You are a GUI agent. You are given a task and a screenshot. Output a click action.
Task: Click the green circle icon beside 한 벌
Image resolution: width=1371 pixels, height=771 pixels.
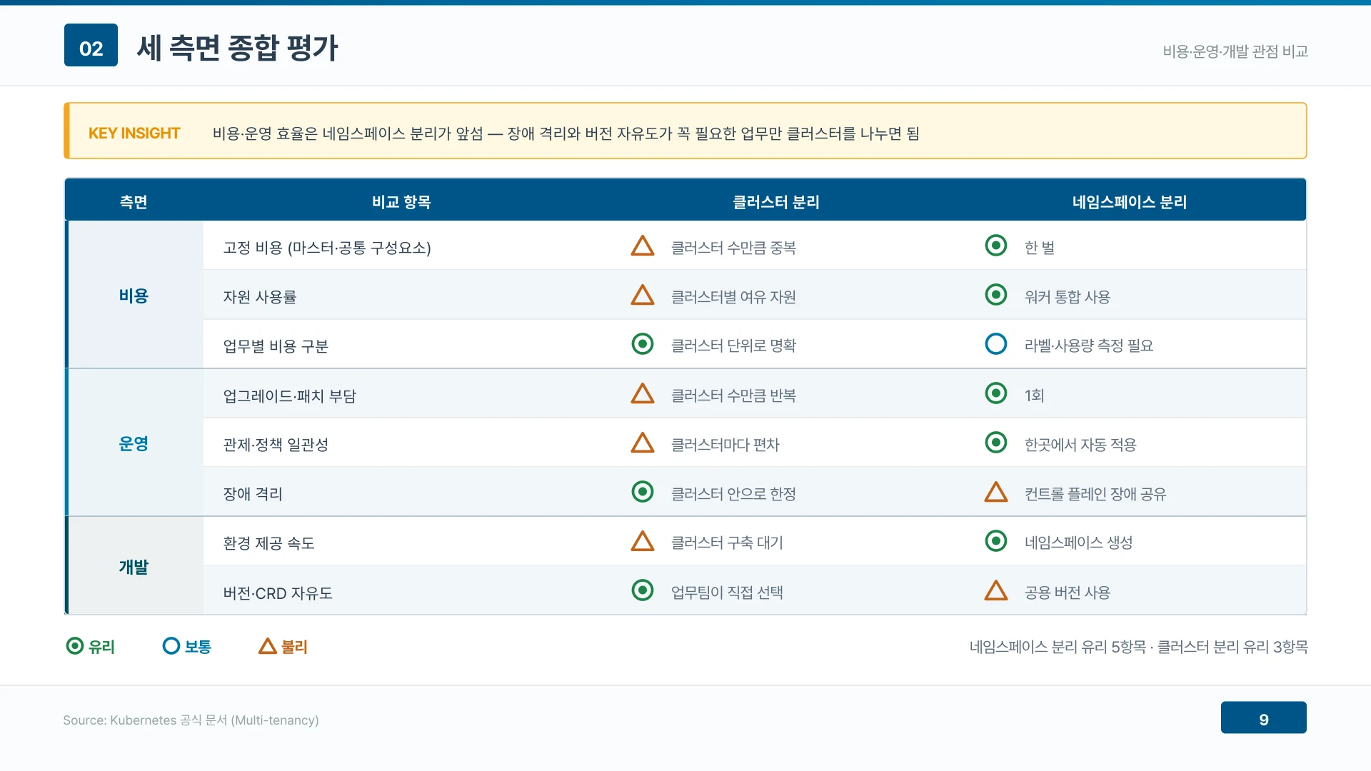pos(996,246)
